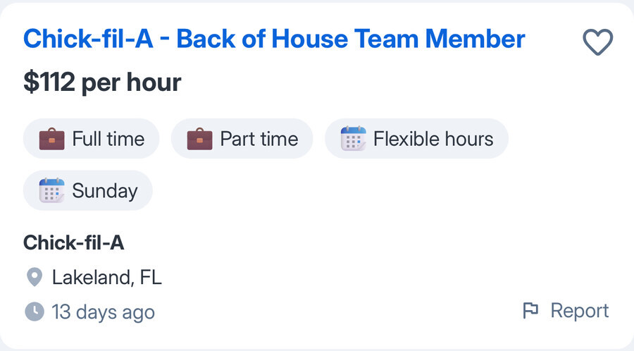Open Chick-fil-A Back of House job title

pyautogui.click(x=274, y=39)
